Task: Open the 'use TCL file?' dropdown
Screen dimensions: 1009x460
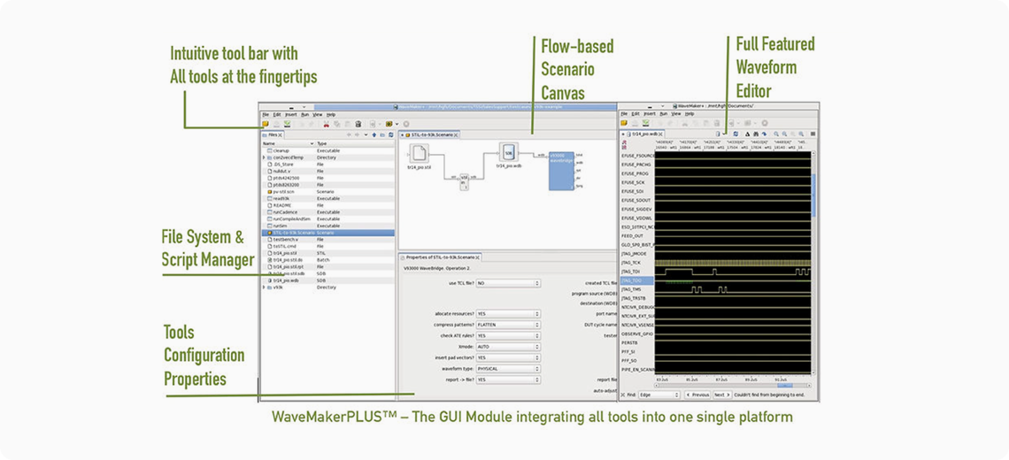Action: pos(508,283)
